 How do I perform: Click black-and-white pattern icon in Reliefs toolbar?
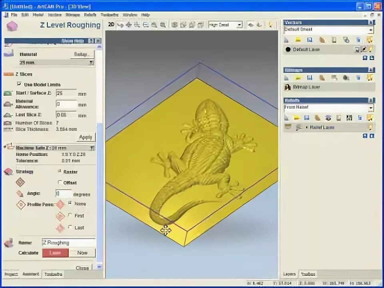349,118
